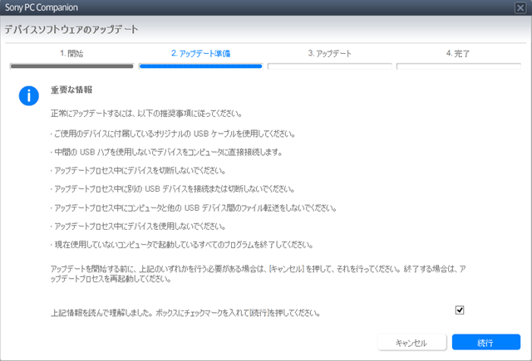
Task: Click the empty progress bar under step 3
Action: point(329,66)
